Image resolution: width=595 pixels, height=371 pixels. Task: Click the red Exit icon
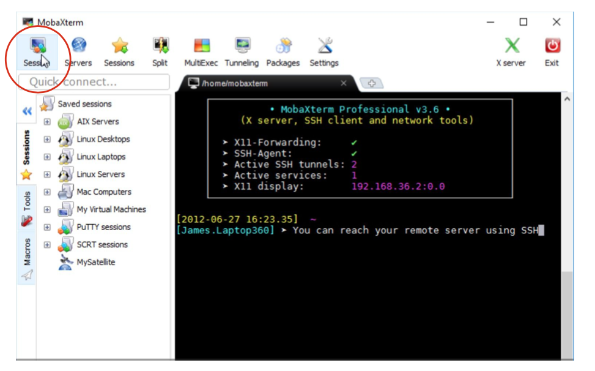[x=552, y=45]
